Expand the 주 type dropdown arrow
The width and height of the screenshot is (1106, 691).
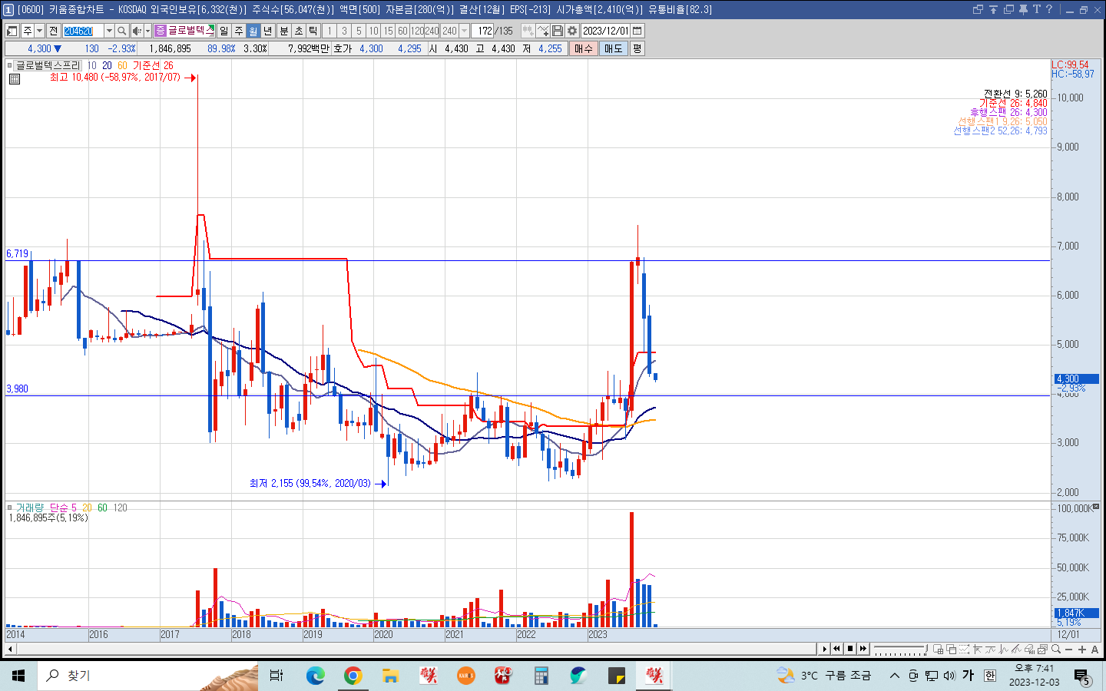pos(39,31)
